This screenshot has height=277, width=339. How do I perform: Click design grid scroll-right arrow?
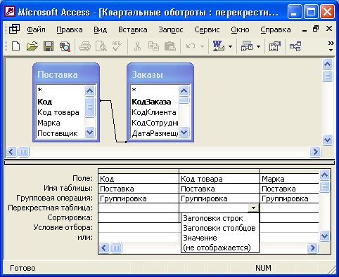tap(312, 248)
